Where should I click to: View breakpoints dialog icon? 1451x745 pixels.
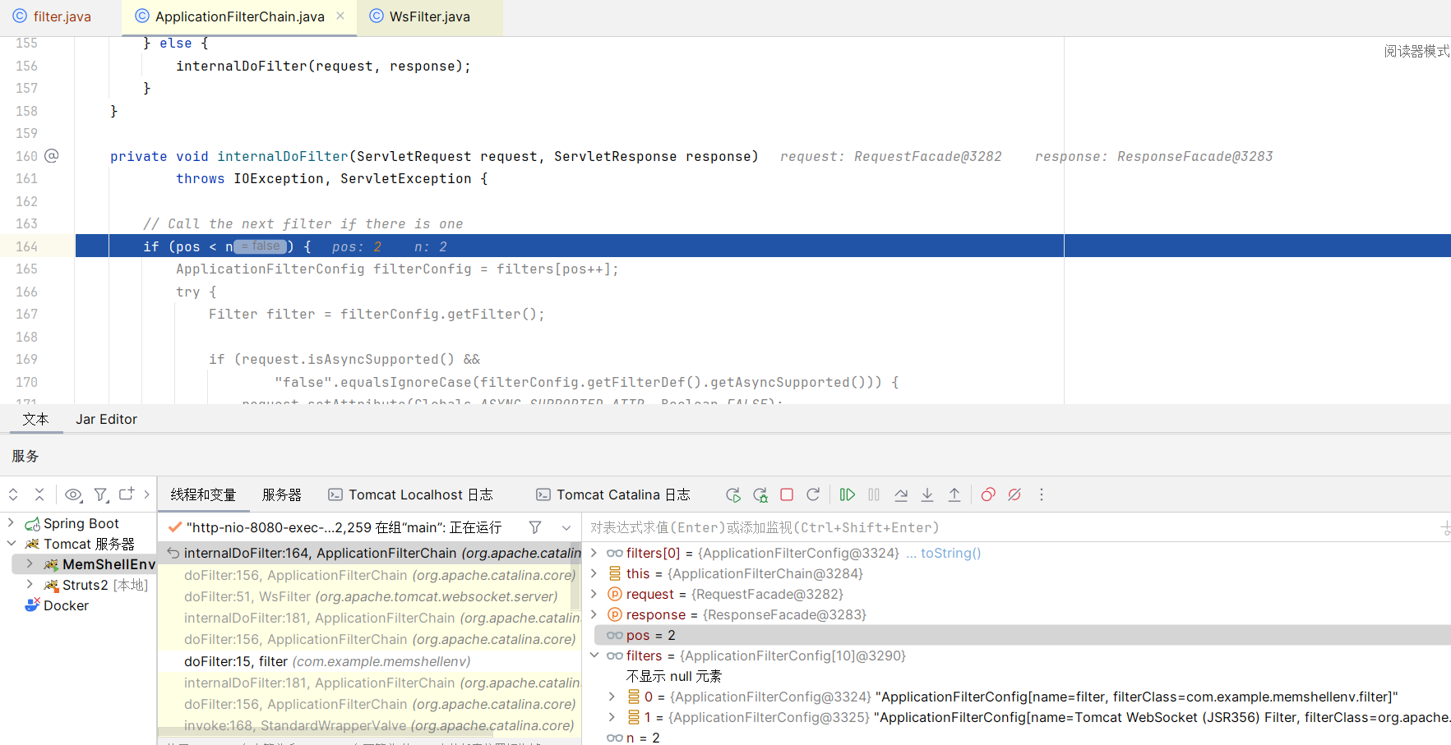[988, 494]
